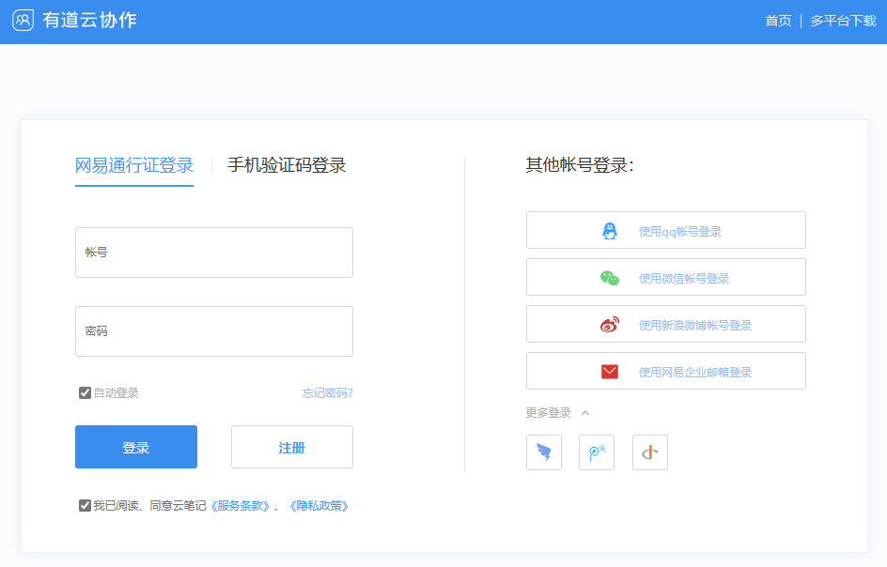Image resolution: width=887 pixels, height=567 pixels.
Task: Click 更多登录 to toggle extra login options
Action: point(550,412)
